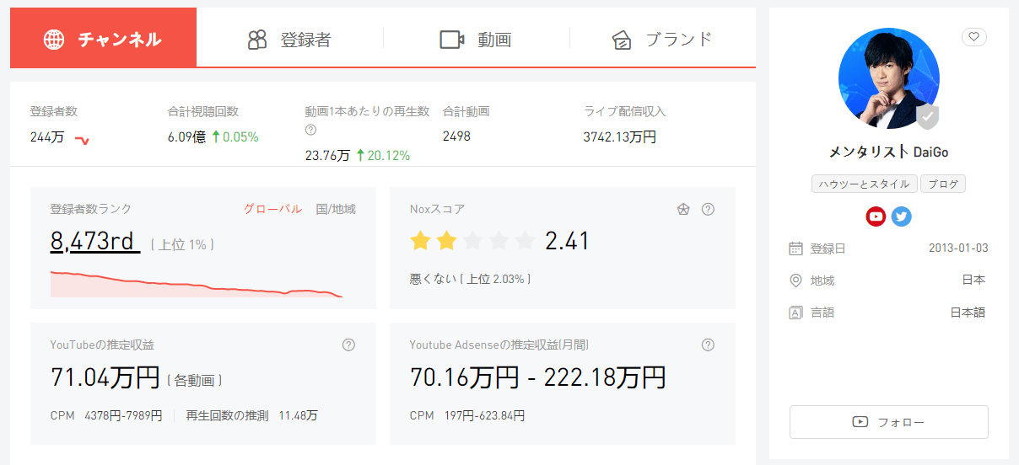Open the Twitter blue icon link

[x=902, y=216]
